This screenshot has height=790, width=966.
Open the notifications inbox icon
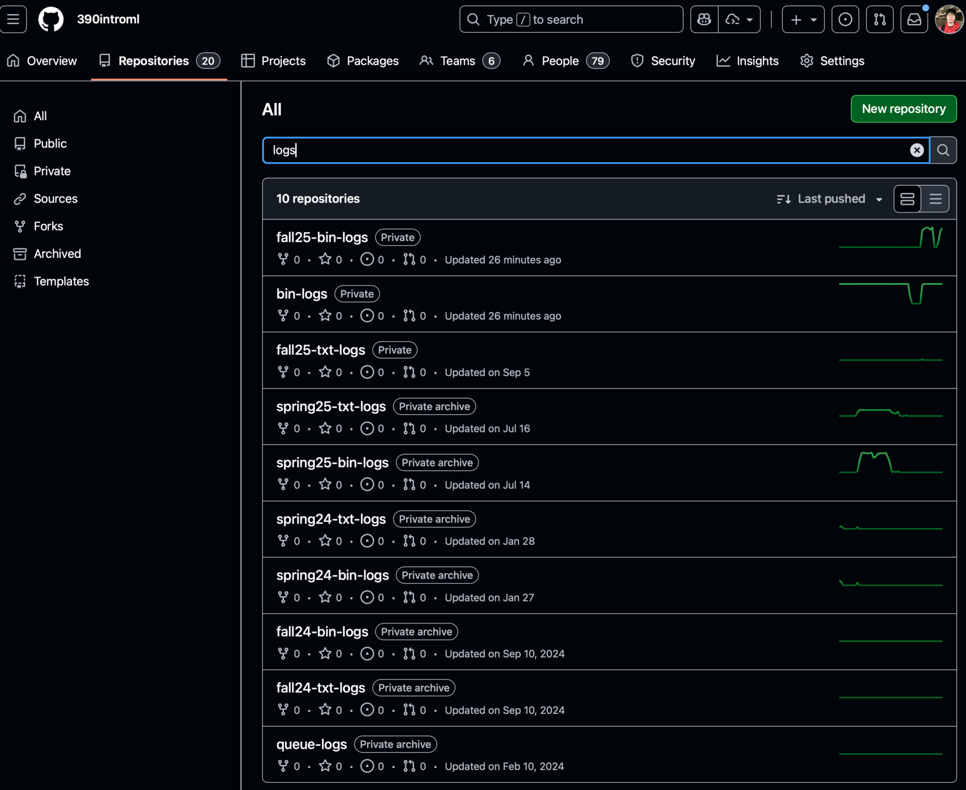tap(914, 19)
